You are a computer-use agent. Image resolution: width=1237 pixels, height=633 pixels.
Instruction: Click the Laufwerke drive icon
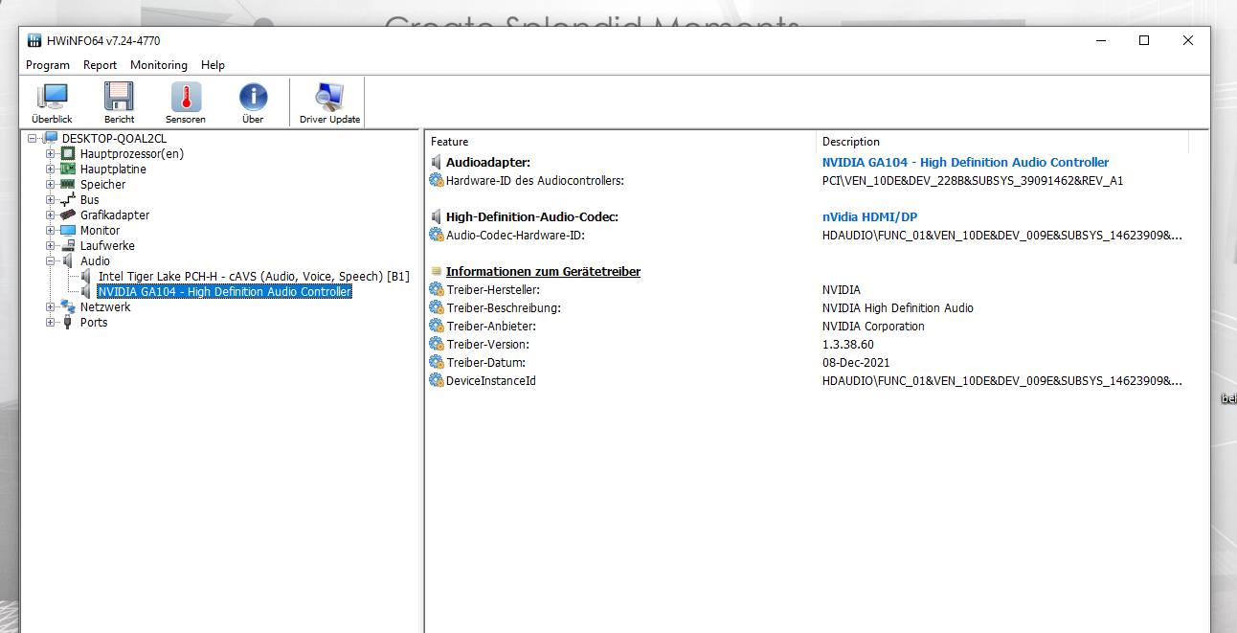(68, 246)
